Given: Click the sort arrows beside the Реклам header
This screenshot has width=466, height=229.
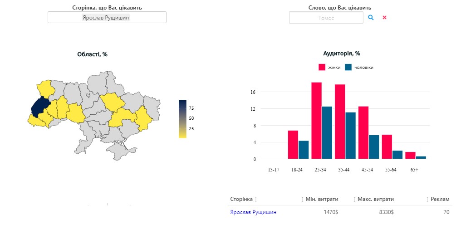Looking at the screenshot, I should (427, 200).
